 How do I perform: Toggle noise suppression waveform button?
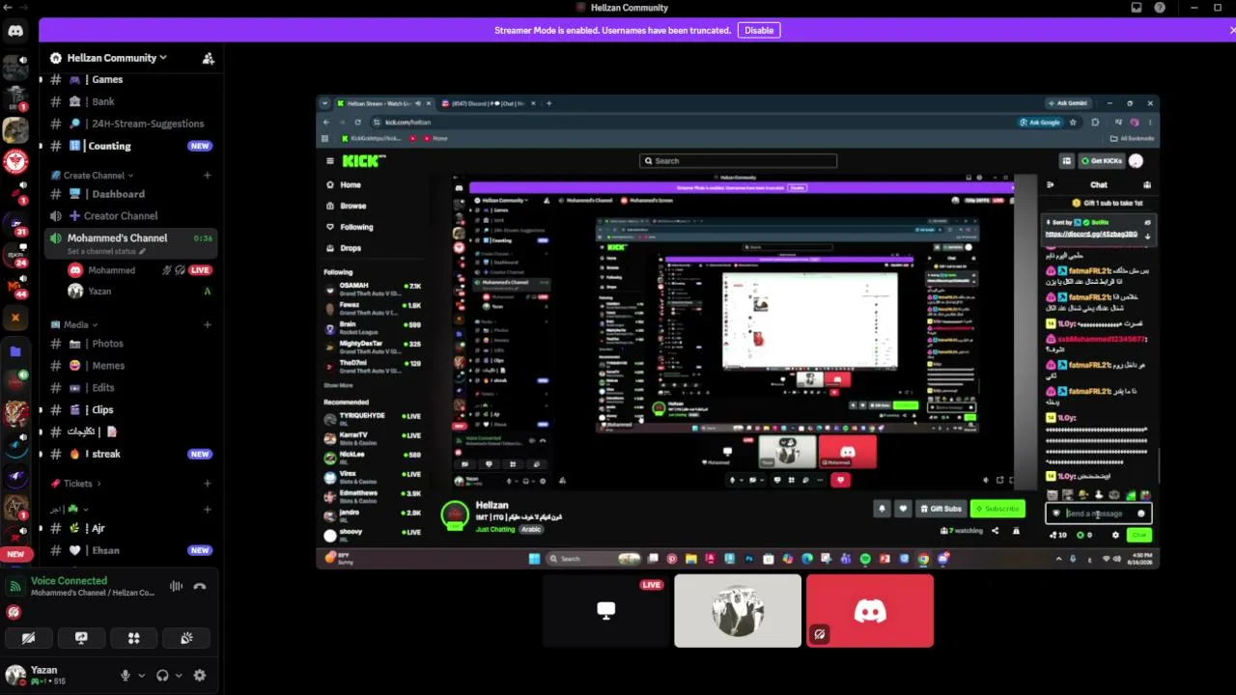coord(176,586)
